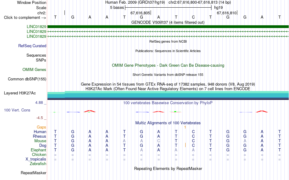289x180 pixels.
Task: Click the Human alignment row label
Action: pos(40,132)
